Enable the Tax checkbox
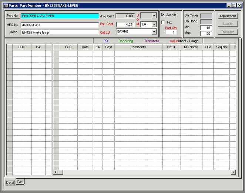Viewport: 245px width, 193px height. [x=163, y=23]
